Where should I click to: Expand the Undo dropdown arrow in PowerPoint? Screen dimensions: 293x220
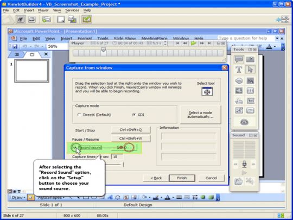30,46
